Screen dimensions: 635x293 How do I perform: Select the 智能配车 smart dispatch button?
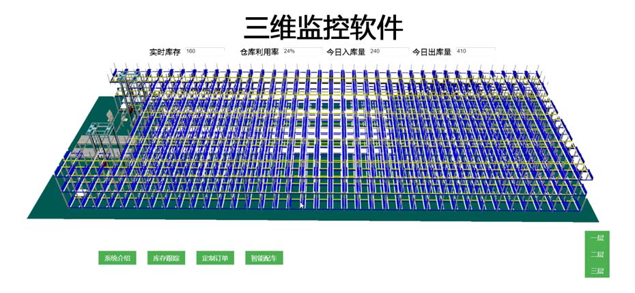(264, 258)
